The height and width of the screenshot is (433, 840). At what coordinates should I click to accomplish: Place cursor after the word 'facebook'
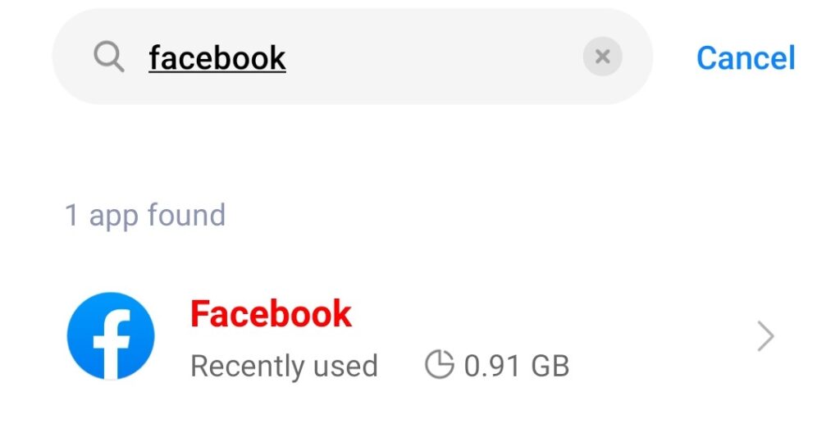pos(287,57)
